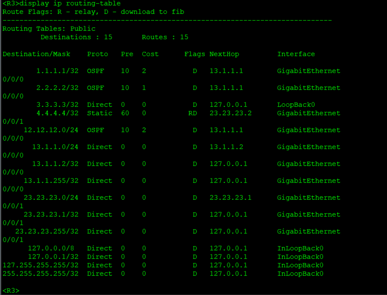Click the 'Routes : 15' count
Image resolution: width=387 pixels, height=295 pixels.
[165, 37]
